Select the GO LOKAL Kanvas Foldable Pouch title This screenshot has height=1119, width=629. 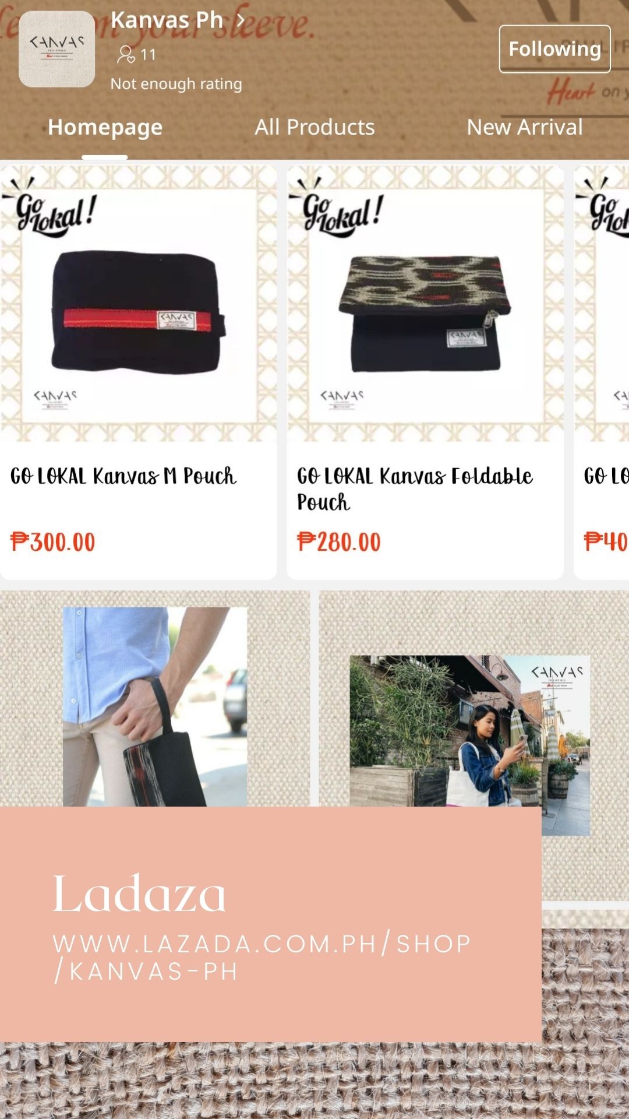click(415, 488)
